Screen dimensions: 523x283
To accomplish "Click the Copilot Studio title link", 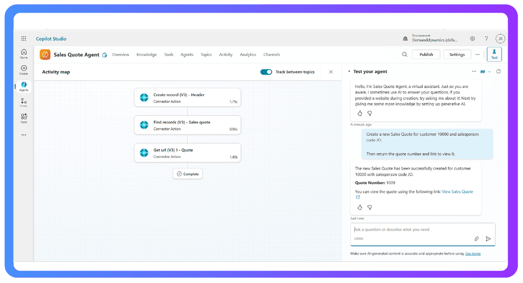I will pyautogui.click(x=51, y=39).
